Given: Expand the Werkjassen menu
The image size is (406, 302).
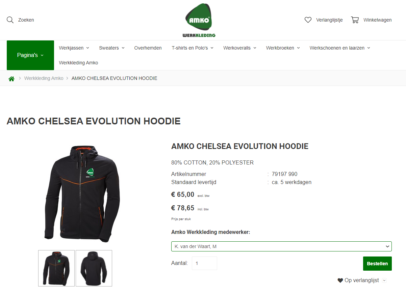Looking at the screenshot, I should tap(74, 48).
